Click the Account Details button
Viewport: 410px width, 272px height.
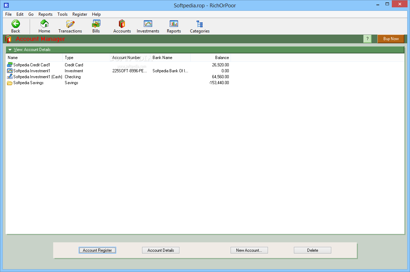161,250
